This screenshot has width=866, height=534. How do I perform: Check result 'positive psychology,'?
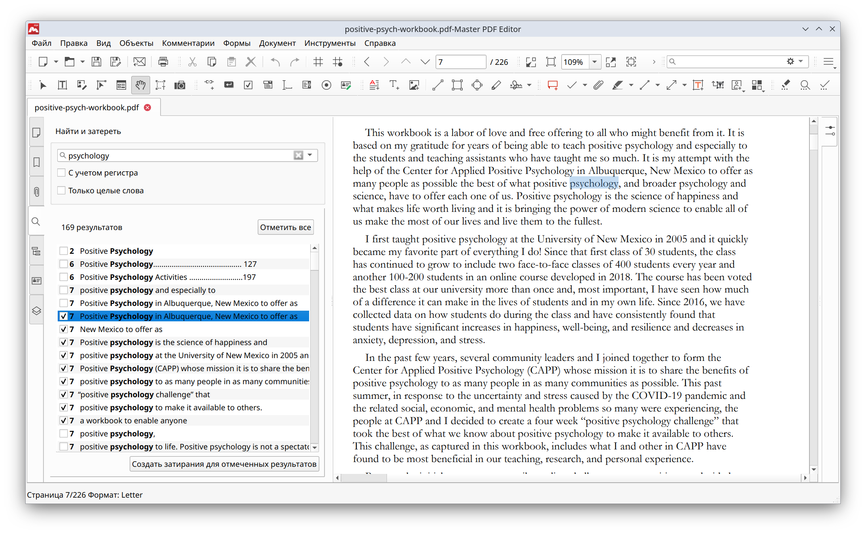pyautogui.click(x=63, y=434)
